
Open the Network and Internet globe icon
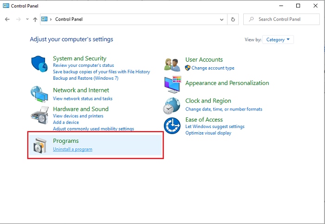39,94
